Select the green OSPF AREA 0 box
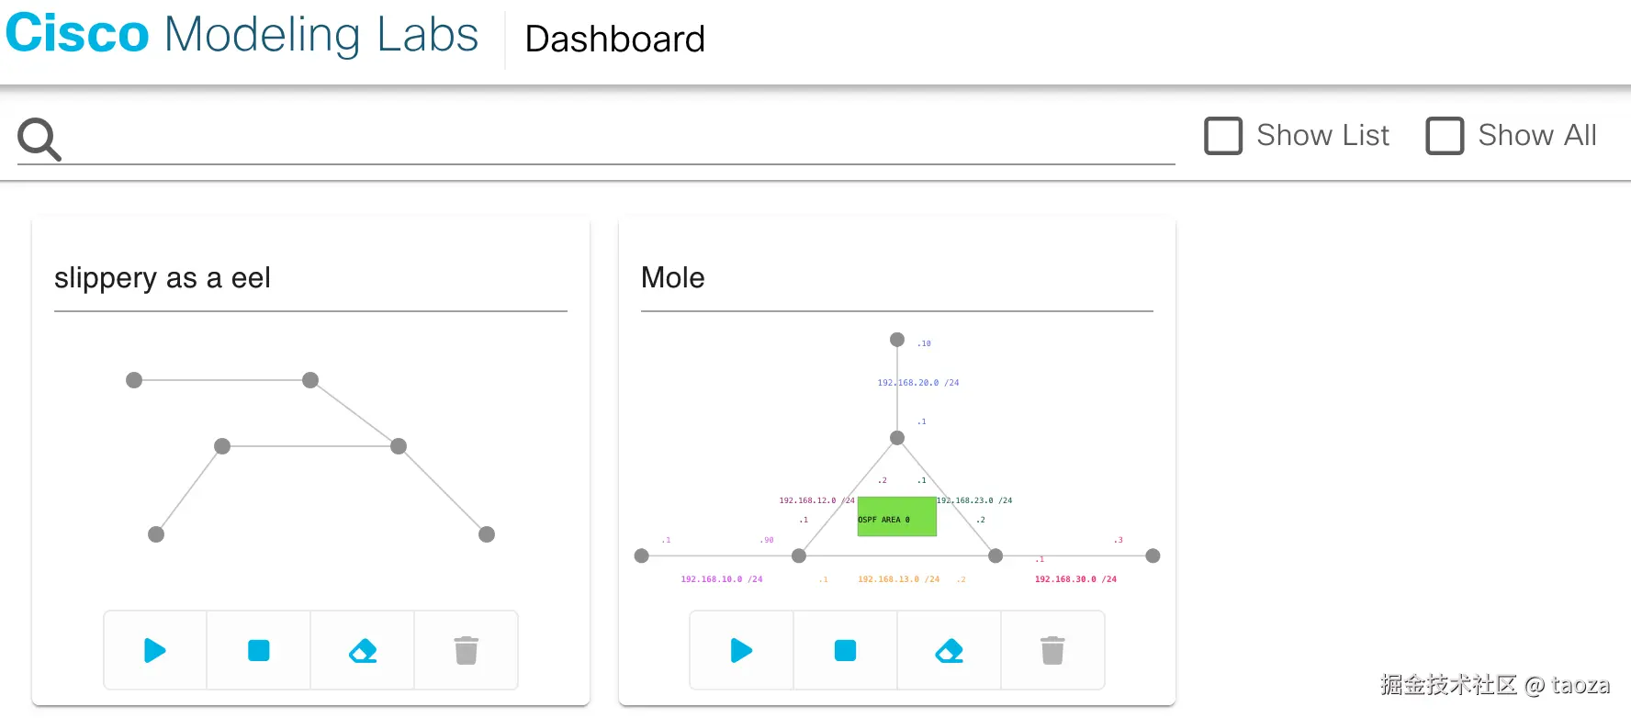 896,517
